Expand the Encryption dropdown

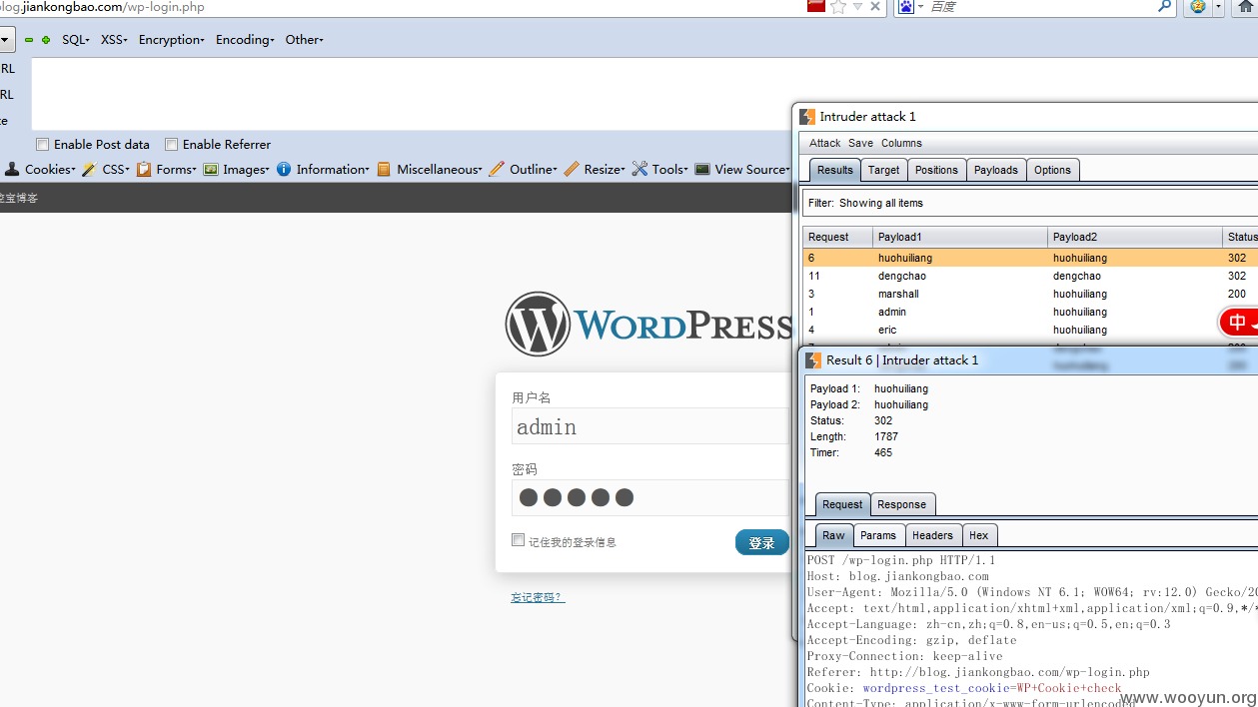coord(172,40)
